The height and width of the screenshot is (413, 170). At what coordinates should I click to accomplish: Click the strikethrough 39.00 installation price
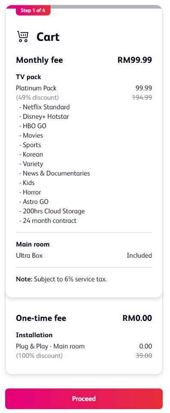pyautogui.click(x=144, y=356)
